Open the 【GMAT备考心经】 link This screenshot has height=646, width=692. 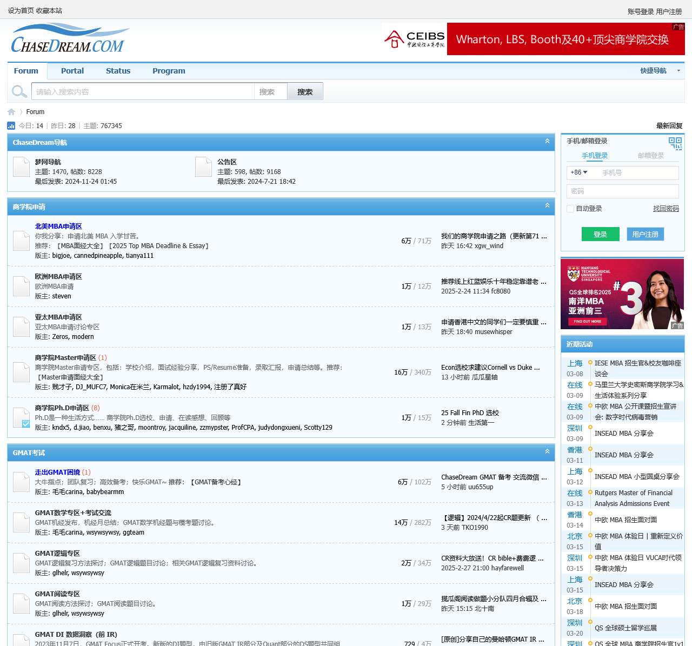point(216,482)
